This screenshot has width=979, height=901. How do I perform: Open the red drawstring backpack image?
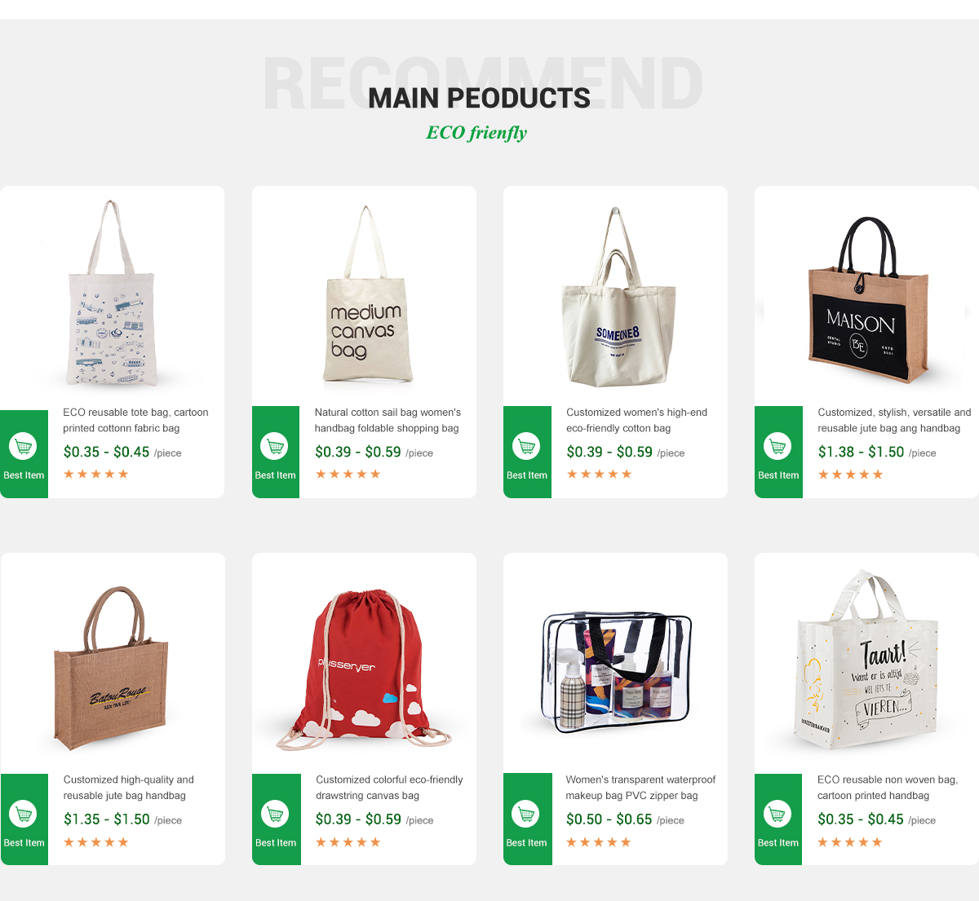point(365,669)
